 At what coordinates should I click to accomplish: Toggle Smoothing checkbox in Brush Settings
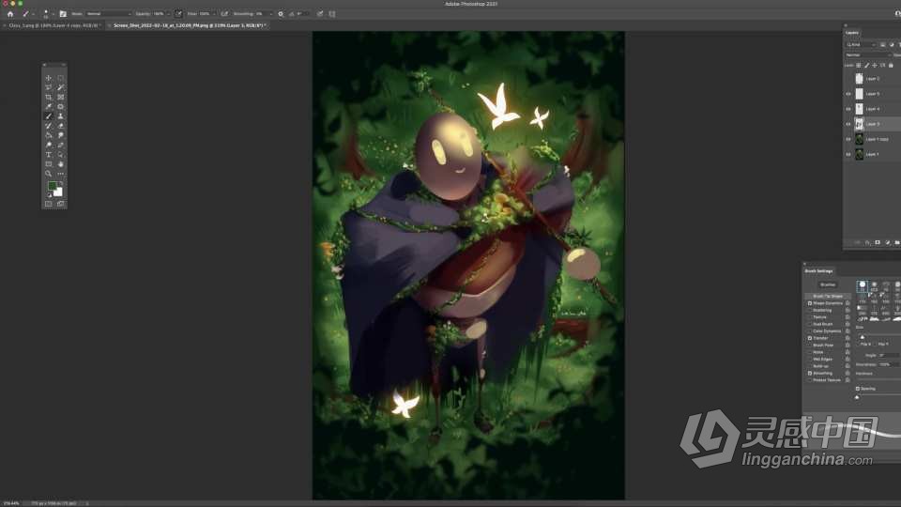coord(810,373)
